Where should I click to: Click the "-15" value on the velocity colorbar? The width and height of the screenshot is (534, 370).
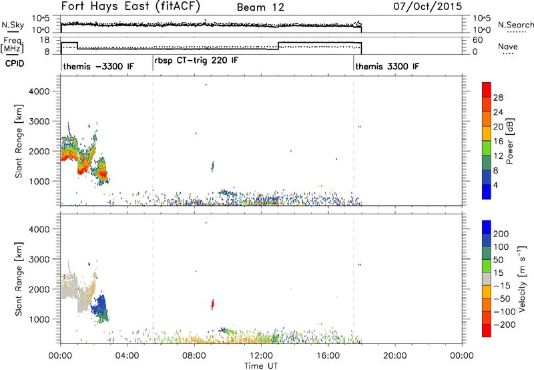502,286
